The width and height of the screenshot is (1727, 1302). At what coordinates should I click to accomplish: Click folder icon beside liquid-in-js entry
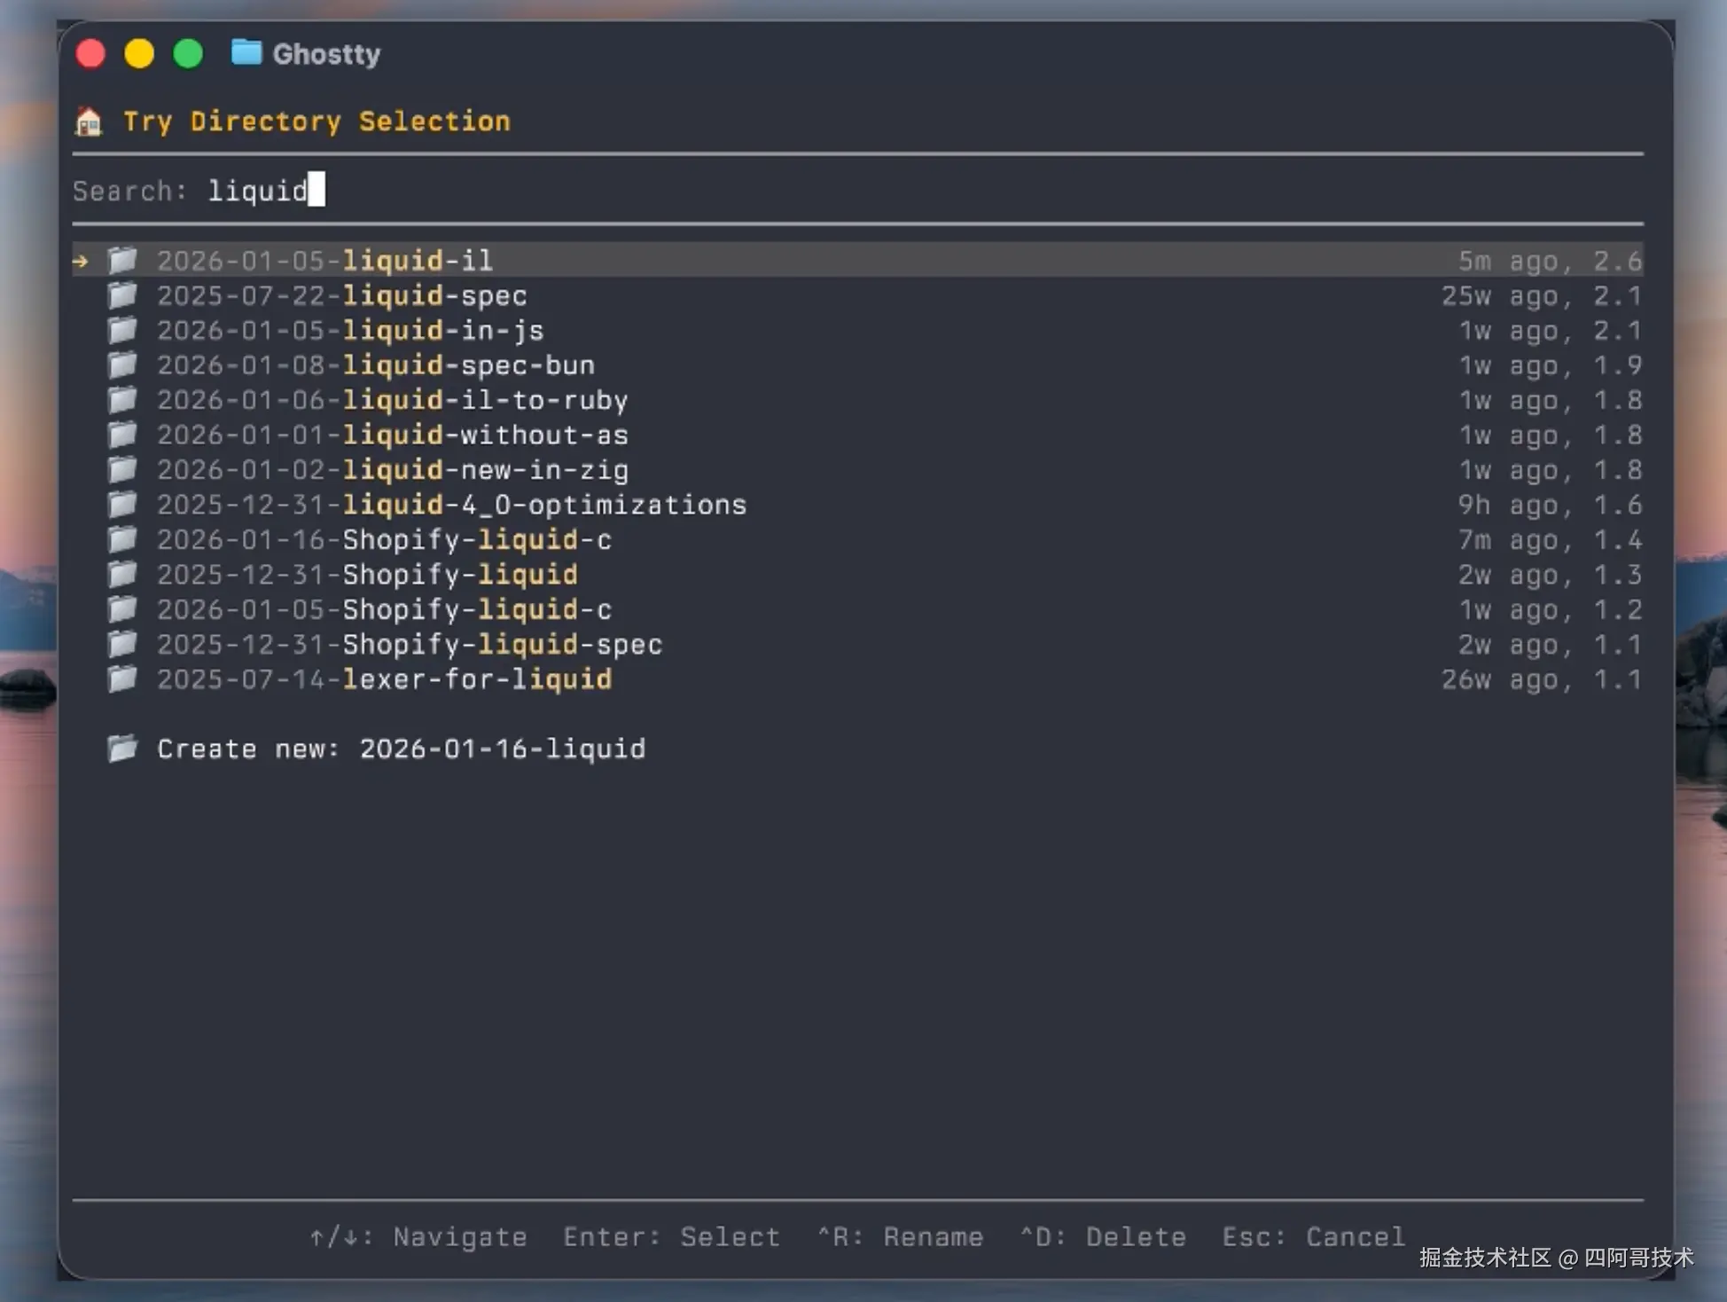pyautogui.click(x=122, y=330)
